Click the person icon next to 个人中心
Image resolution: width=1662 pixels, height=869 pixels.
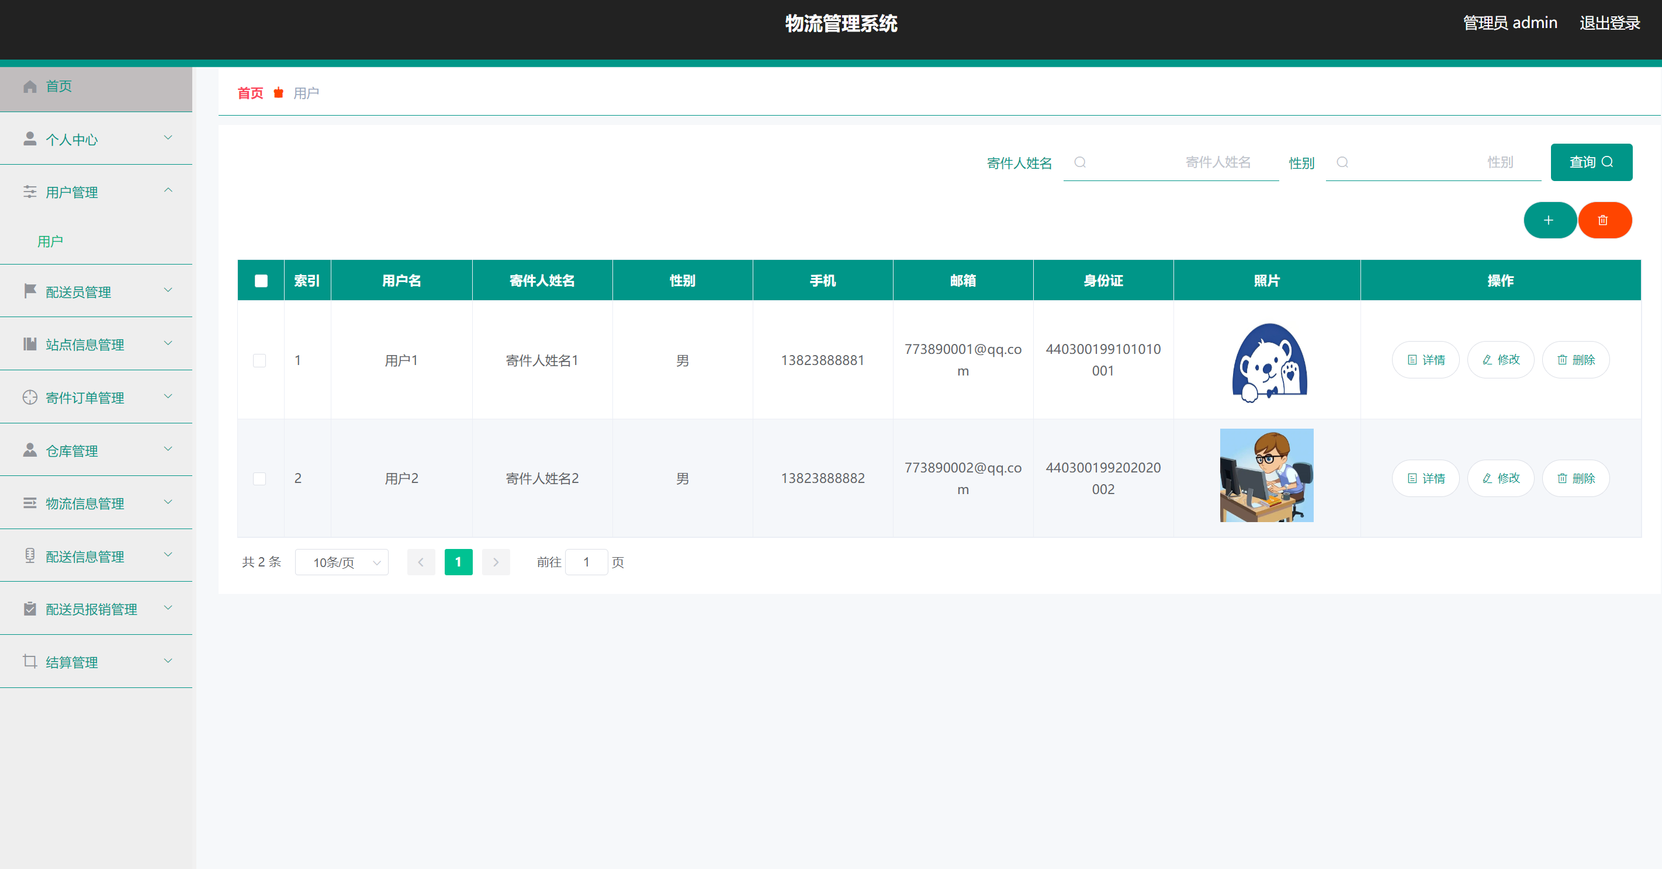click(x=30, y=139)
